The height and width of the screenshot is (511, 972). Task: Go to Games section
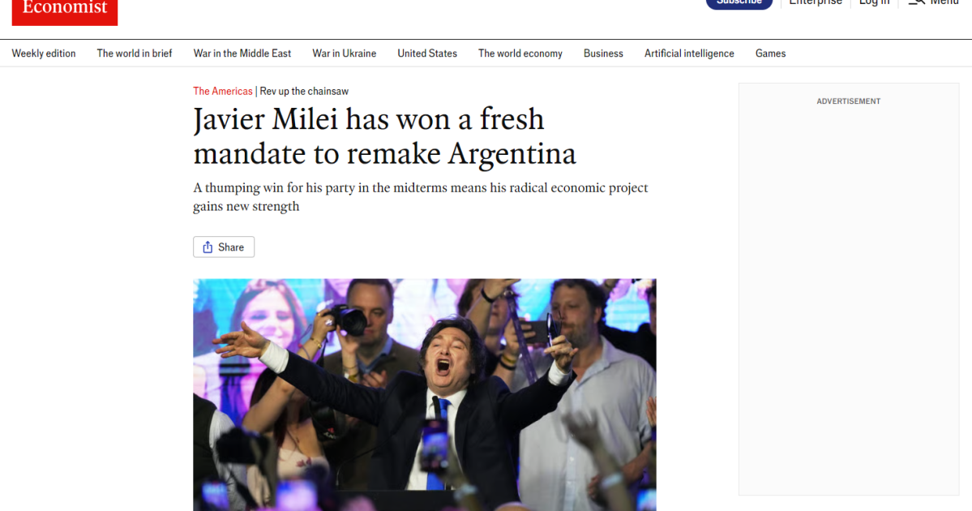pos(770,54)
